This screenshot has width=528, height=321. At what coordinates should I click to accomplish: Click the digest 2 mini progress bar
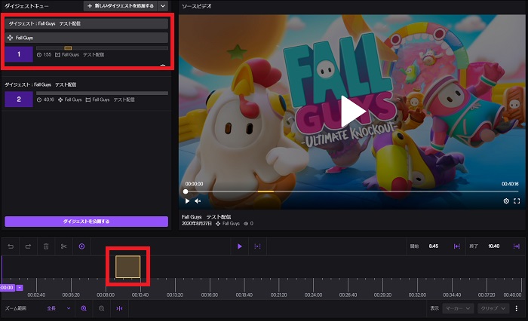click(102, 93)
